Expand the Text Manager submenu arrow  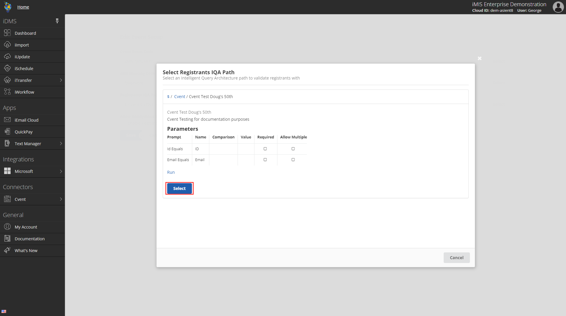point(61,143)
